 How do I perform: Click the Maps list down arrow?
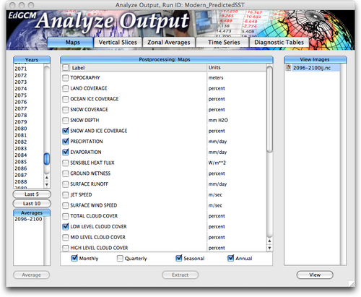coord(269,248)
